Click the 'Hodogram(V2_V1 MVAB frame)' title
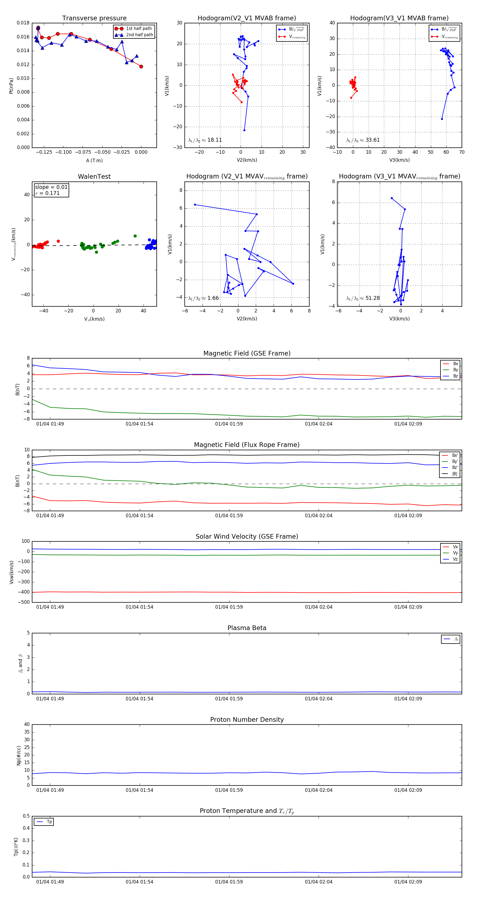The image size is (494, 906). (246, 18)
